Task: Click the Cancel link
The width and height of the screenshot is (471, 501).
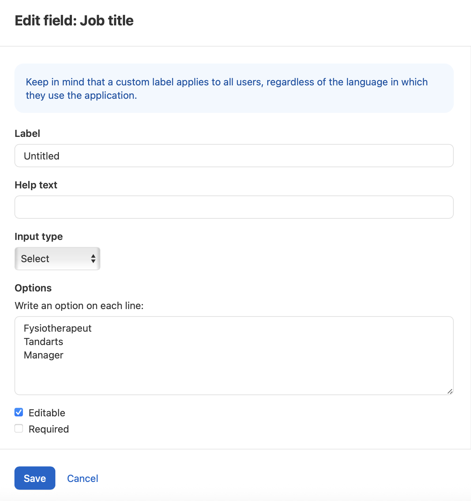Action: [x=82, y=478]
